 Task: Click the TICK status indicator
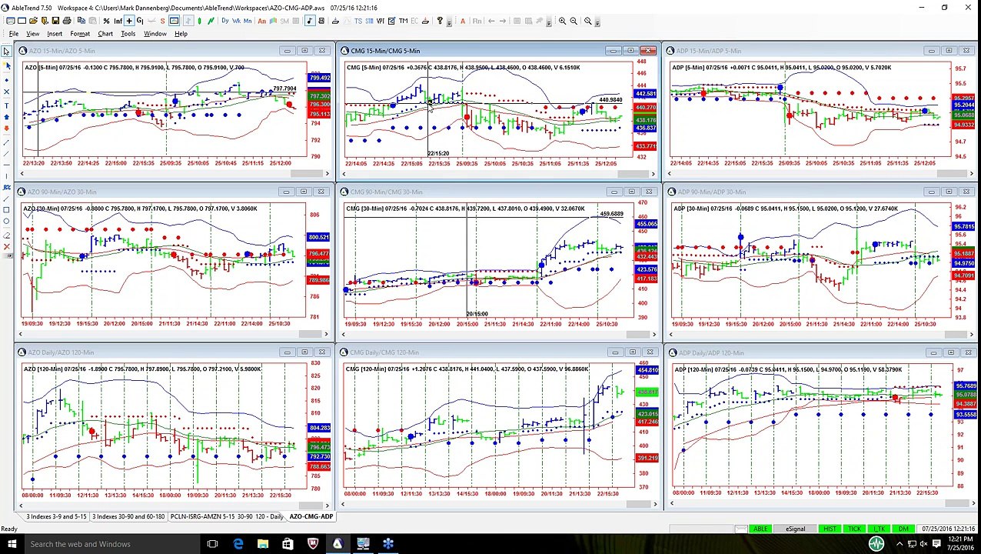(854, 529)
